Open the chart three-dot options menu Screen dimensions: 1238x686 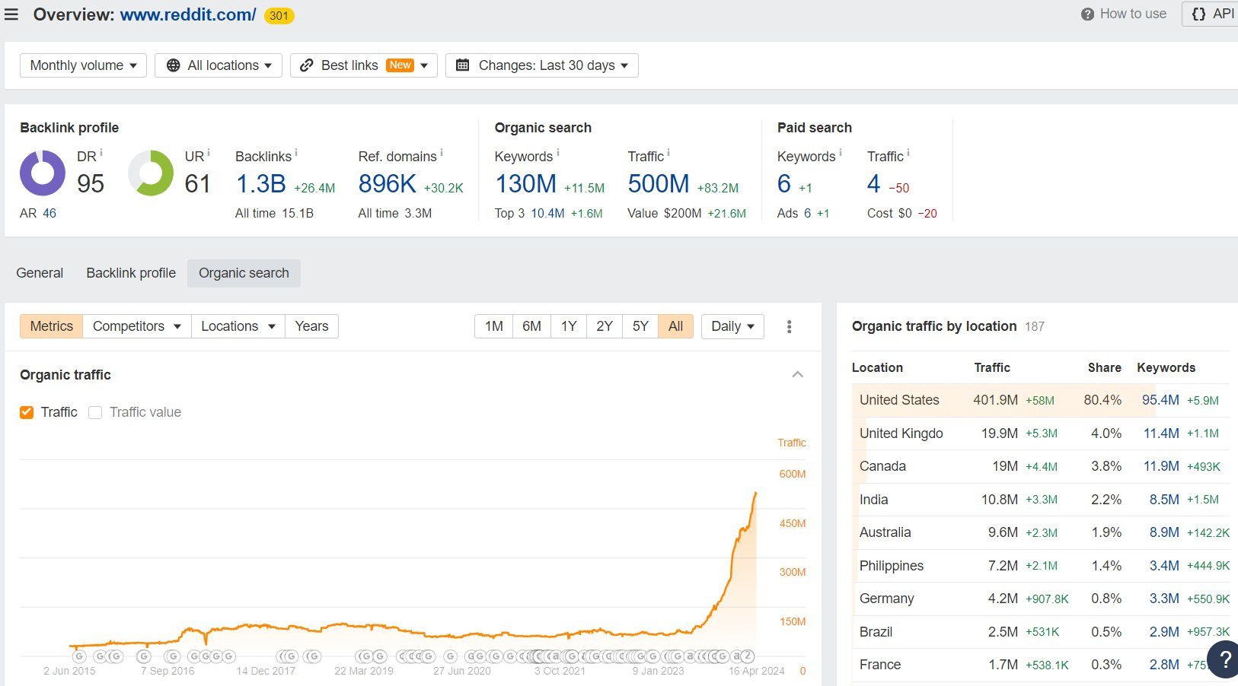tap(789, 326)
